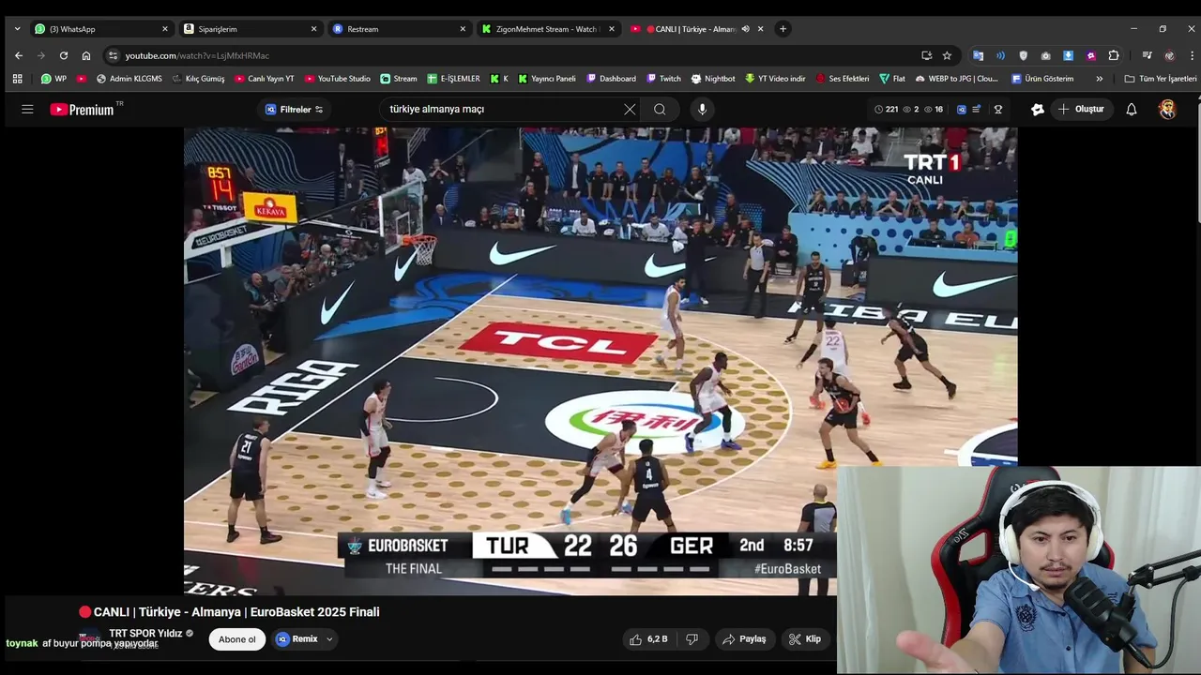The width and height of the screenshot is (1201, 675).
Task: Open Ses Efektleri bookmark
Action: pos(843,79)
